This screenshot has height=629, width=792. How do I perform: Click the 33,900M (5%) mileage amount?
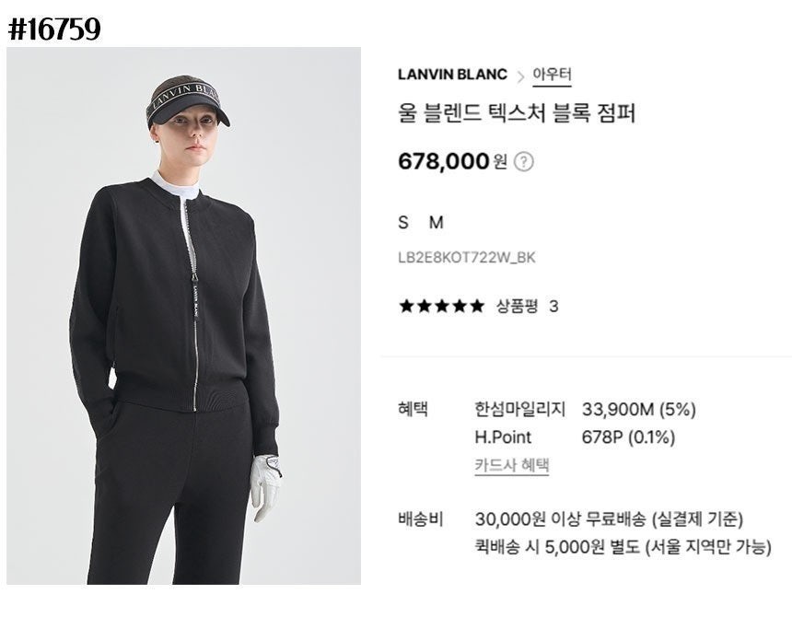(639, 409)
